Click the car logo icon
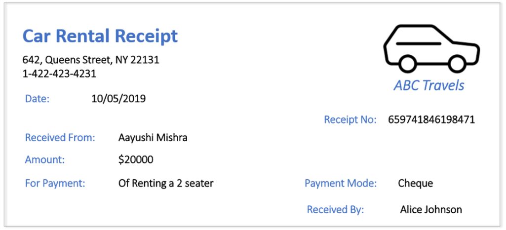Image resolution: width=506 pixels, height=230 pixels. pyautogui.click(x=431, y=49)
